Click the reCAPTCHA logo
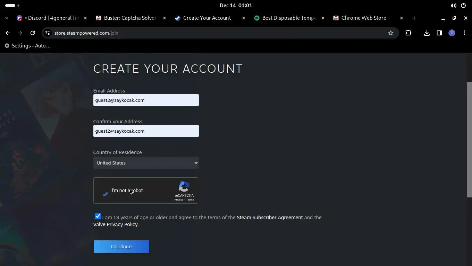 (184, 187)
